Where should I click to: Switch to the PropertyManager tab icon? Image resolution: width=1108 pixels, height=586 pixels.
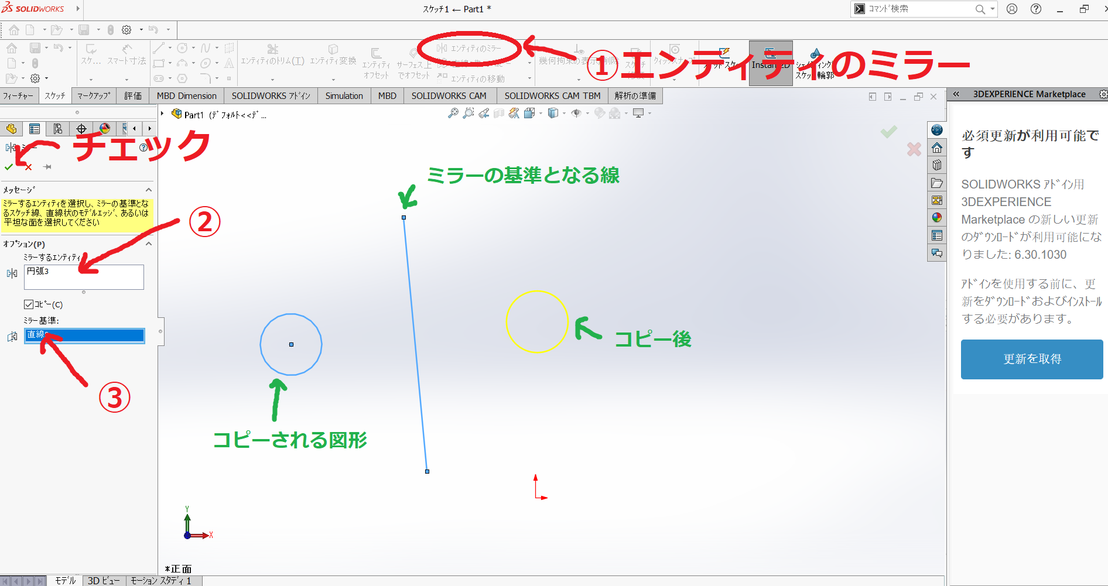click(35, 129)
